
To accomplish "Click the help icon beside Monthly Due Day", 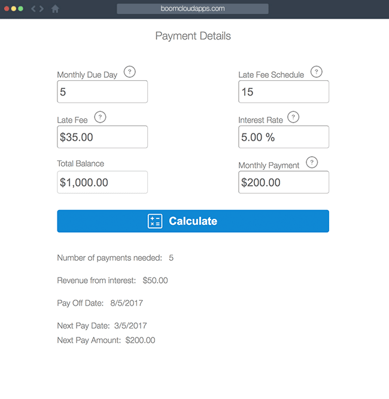I will [x=130, y=72].
